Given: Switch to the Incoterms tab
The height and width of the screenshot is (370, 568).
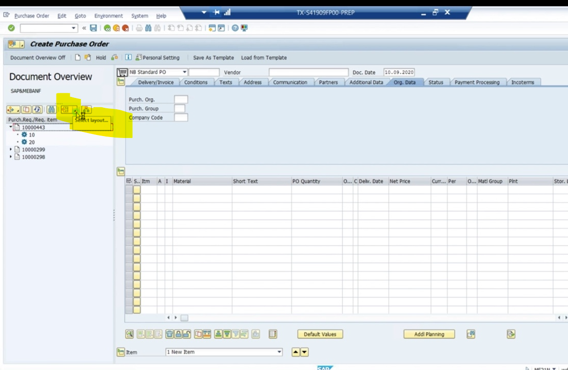Looking at the screenshot, I should coord(522,82).
